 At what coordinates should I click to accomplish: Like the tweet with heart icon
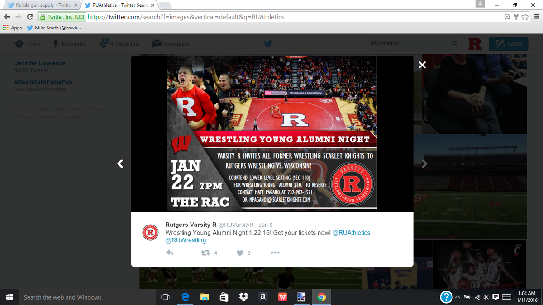click(240, 253)
